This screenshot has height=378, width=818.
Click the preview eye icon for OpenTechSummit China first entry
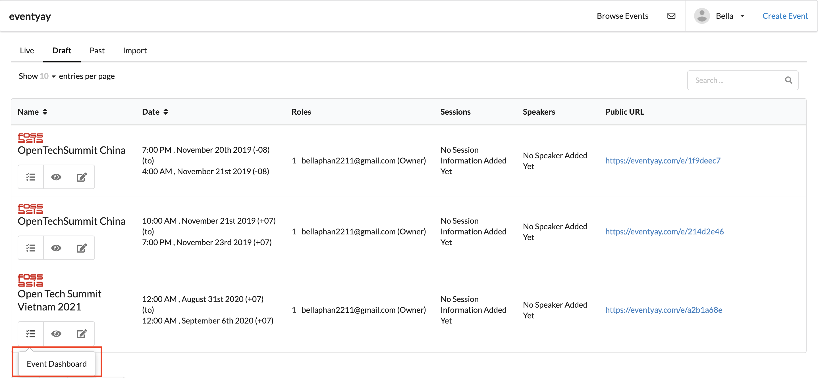click(56, 177)
